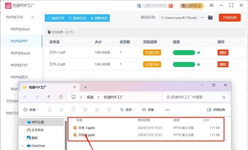248x150 pixels.
Task: Click the output directory path field
Action: click(x=179, y=18)
